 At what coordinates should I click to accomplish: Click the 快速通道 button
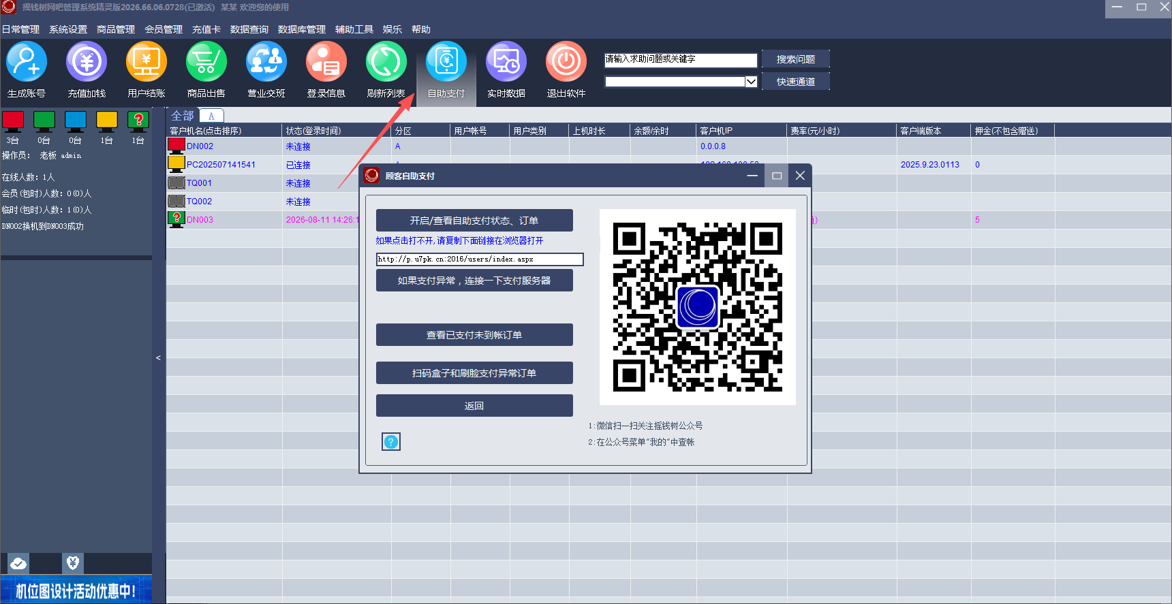(x=796, y=82)
